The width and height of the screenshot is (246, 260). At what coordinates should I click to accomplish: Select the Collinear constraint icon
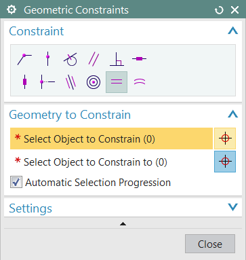(x=71, y=82)
